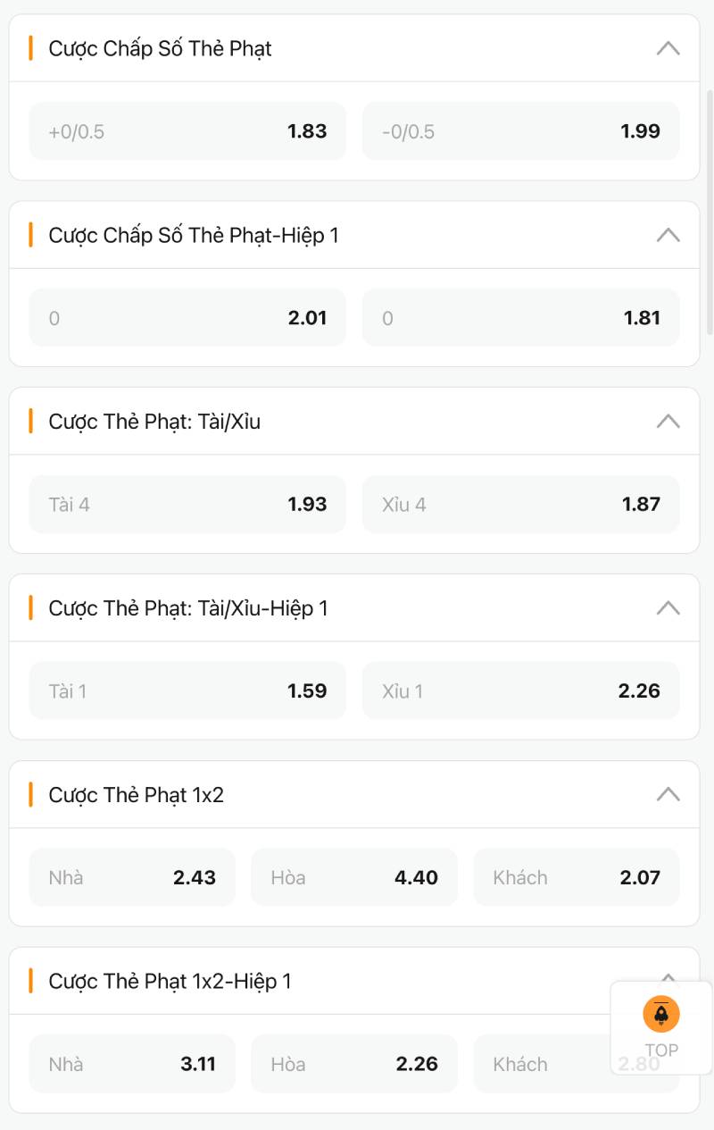Select +0/0.5 handicap at odds 1.83

pyautogui.click(x=187, y=131)
